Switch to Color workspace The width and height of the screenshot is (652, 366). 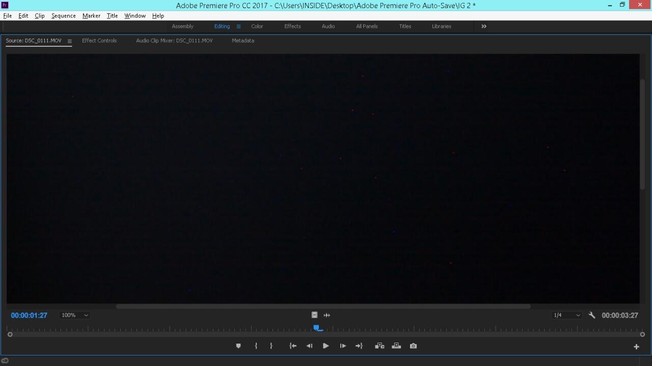pyautogui.click(x=257, y=26)
